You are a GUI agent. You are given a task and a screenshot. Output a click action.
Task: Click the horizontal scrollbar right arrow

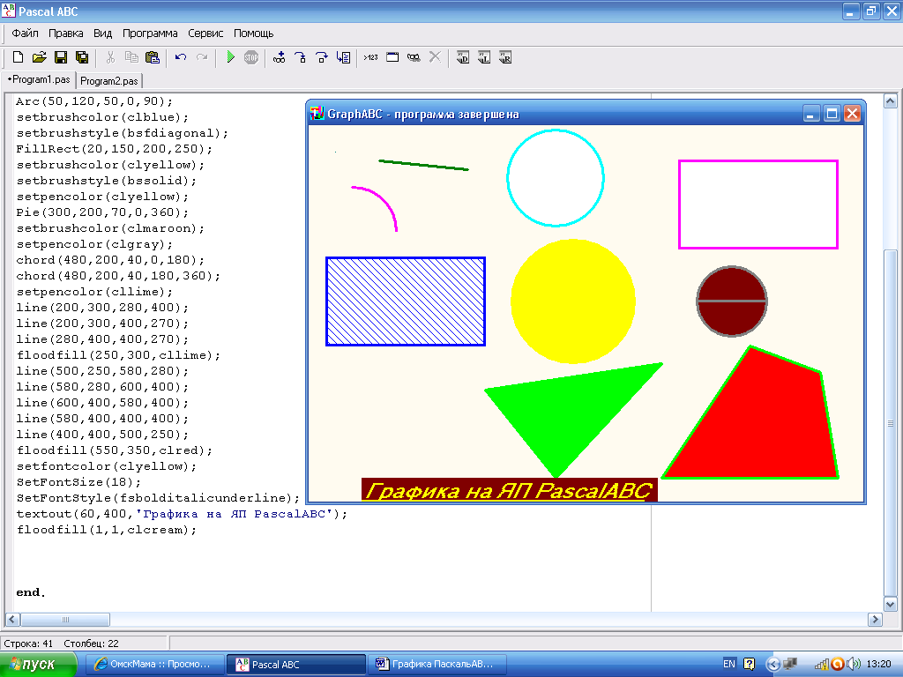[875, 620]
